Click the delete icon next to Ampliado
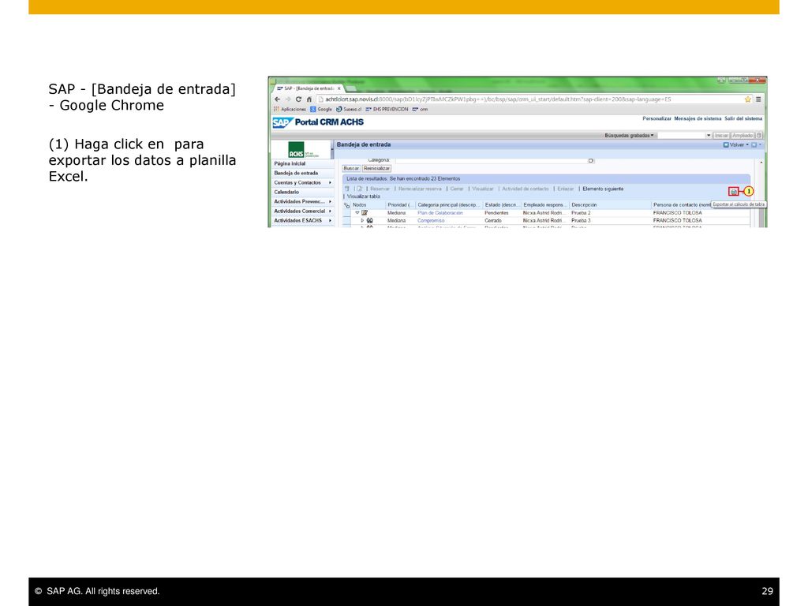Screen dimensions: 808x606 click(x=759, y=136)
